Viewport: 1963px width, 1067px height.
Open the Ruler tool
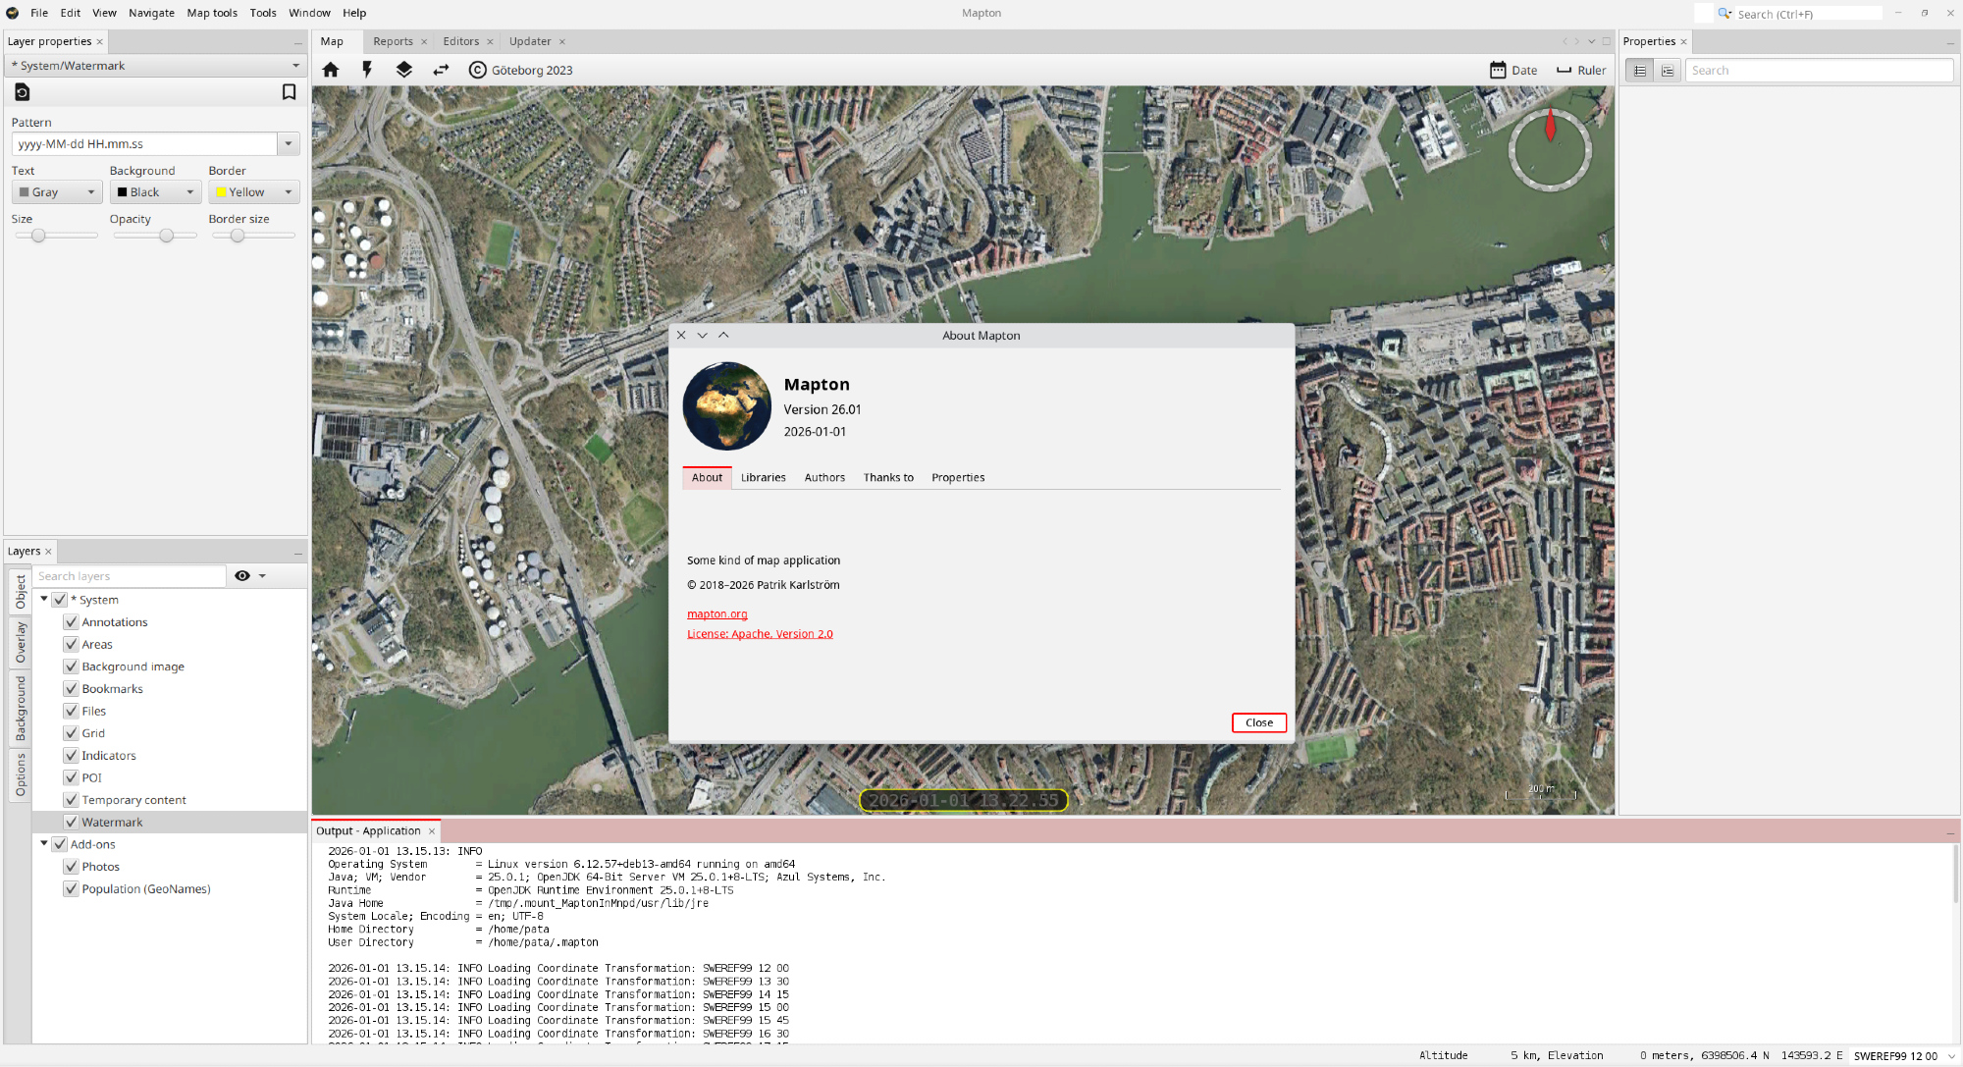1581,70
